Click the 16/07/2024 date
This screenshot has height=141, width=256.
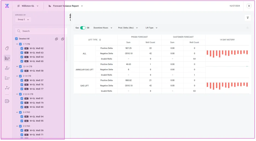click(x=235, y=6)
